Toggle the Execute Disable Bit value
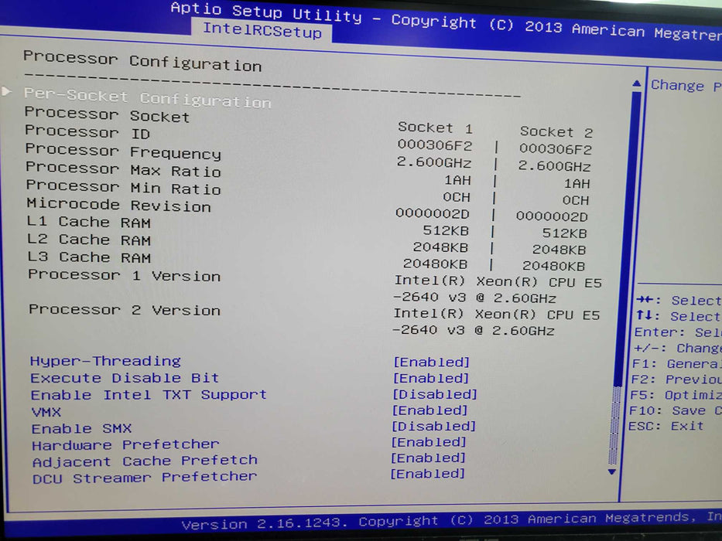The image size is (722, 541). tap(431, 379)
